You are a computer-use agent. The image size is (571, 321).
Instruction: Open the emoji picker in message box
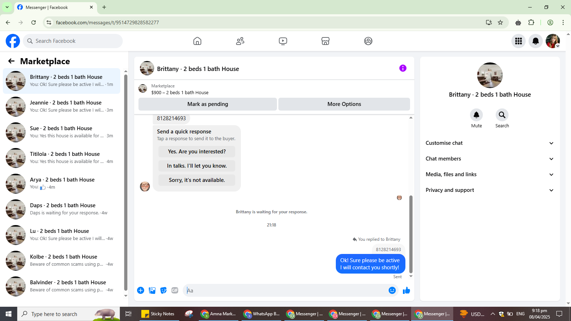(x=392, y=290)
